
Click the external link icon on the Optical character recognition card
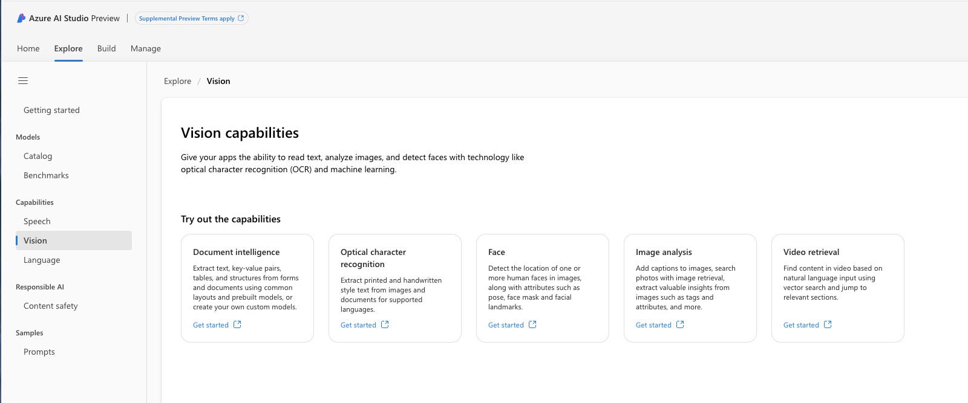point(385,324)
